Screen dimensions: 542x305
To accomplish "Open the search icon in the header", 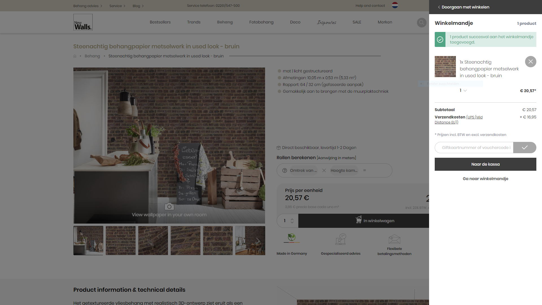I will 421,22.
